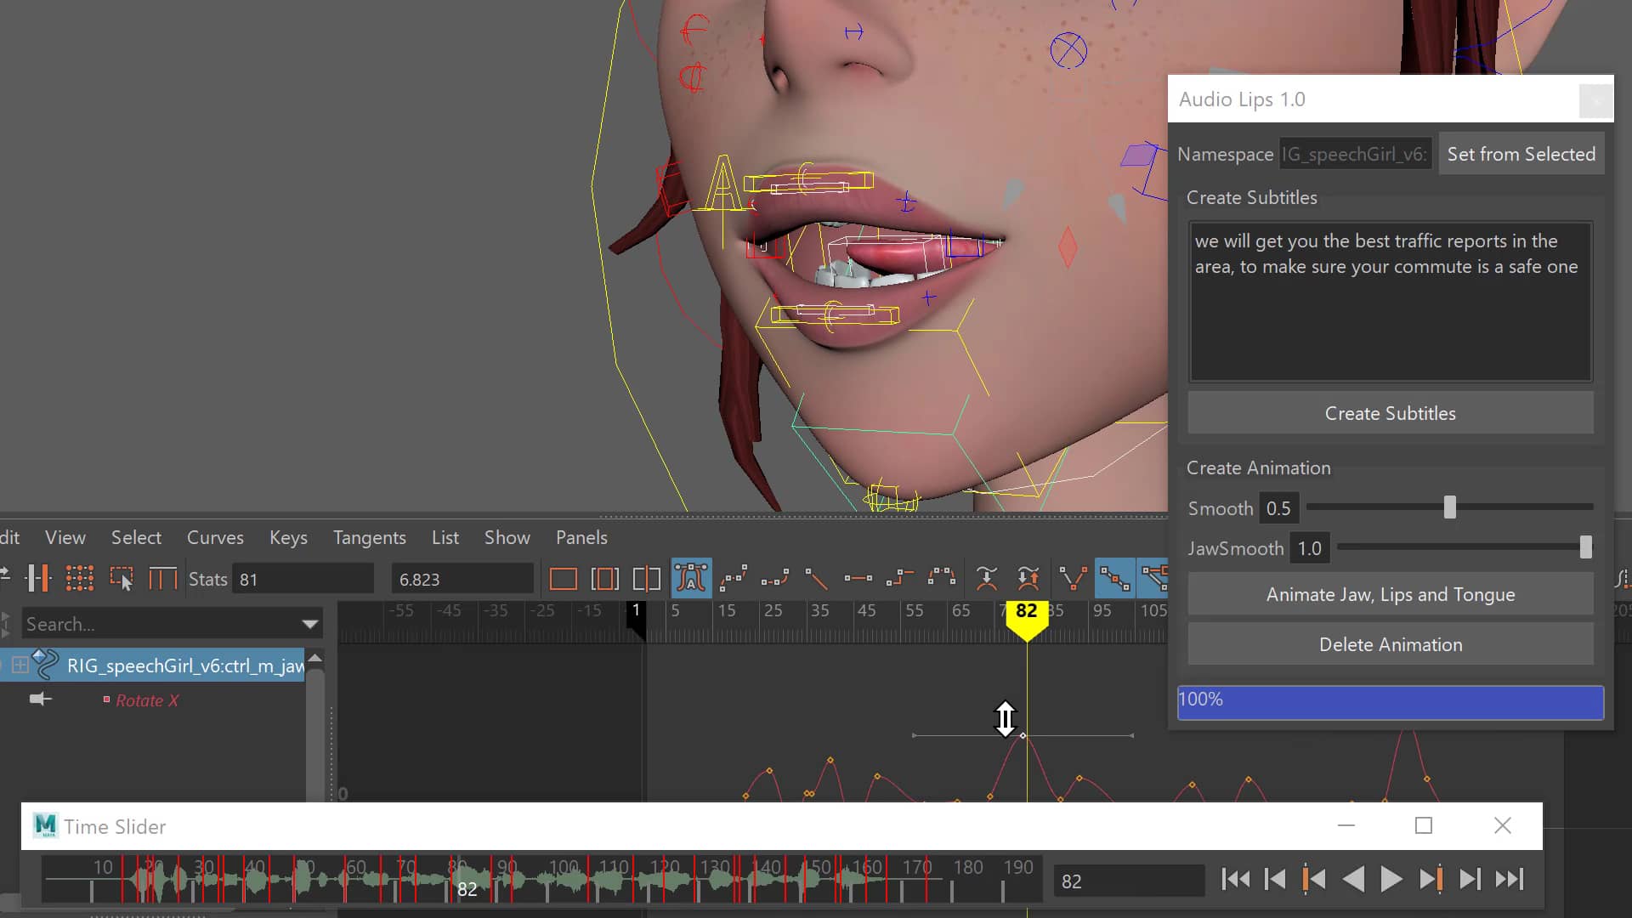Screen dimensions: 1632x918
Task: Open the Tangents menu
Action: tap(369, 537)
